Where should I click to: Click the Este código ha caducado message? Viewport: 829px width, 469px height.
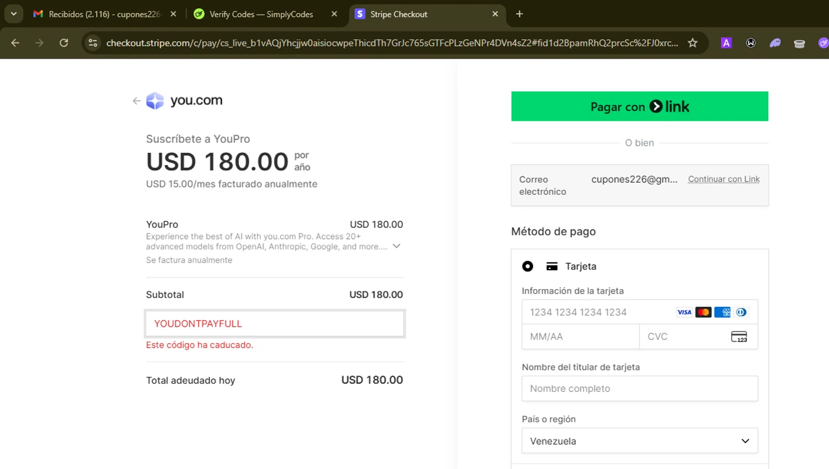[200, 345]
